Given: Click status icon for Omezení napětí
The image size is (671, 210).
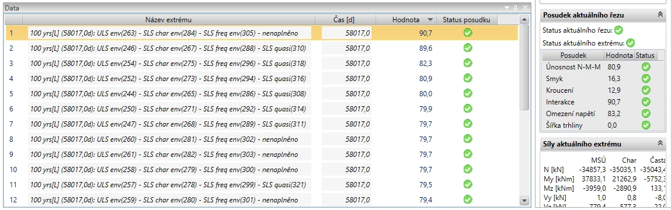Looking at the screenshot, I should coord(646,114).
